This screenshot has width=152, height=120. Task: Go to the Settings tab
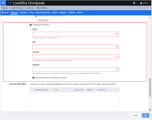tap(72, 13)
